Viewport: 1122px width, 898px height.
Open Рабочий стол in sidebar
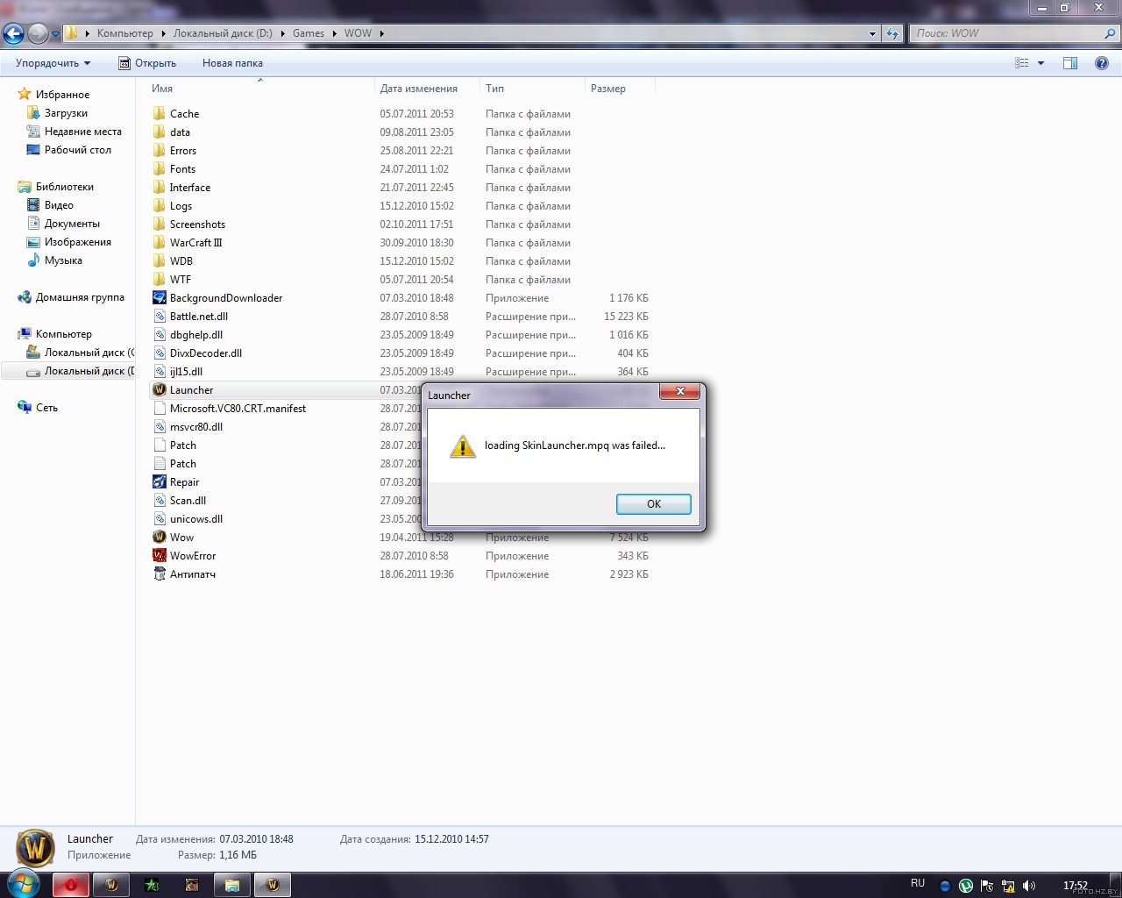click(x=78, y=150)
